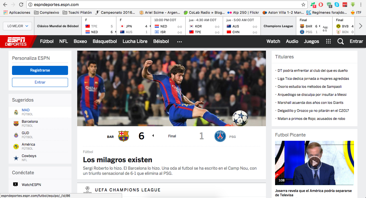
Task: Select Real Madrid crest in Sugeridos
Action: click(x=16, y=112)
